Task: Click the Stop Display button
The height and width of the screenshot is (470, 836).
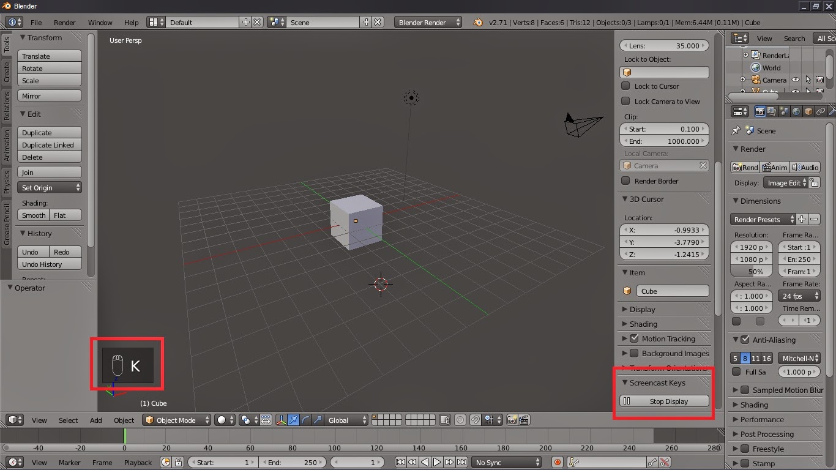Action: tap(665, 401)
